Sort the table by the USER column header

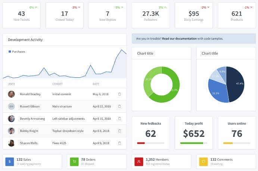tap(11, 84)
